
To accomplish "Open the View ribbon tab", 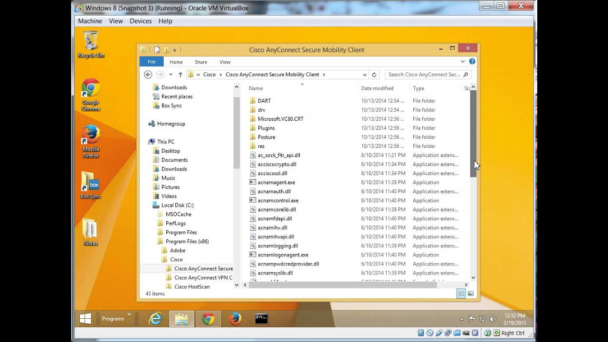I will [x=225, y=62].
